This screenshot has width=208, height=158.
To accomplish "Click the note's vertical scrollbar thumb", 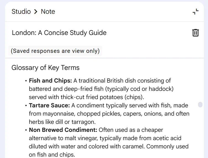I will click(x=200, y=105).
